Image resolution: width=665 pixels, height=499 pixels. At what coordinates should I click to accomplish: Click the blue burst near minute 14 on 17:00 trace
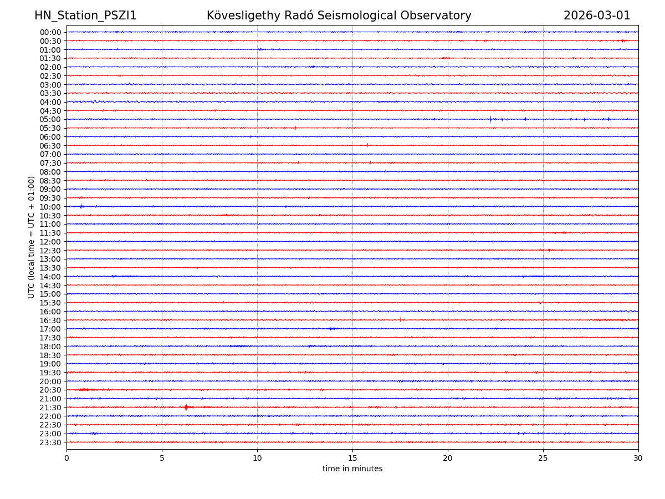point(331,329)
